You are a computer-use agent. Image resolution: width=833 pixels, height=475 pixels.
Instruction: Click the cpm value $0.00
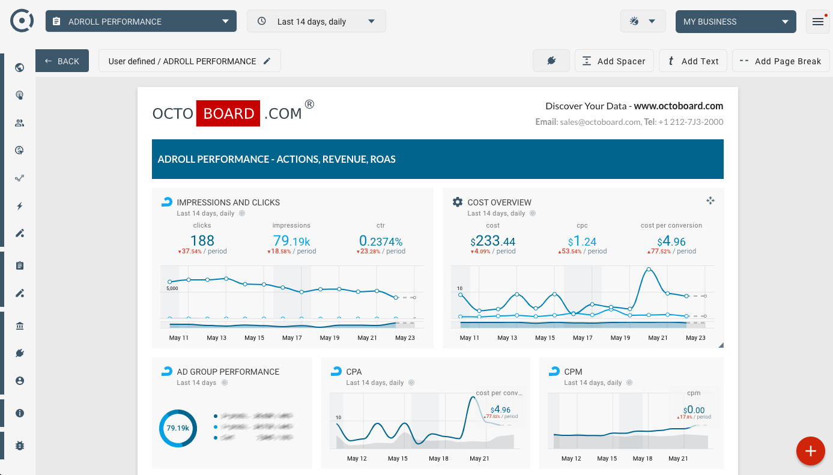tap(694, 409)
